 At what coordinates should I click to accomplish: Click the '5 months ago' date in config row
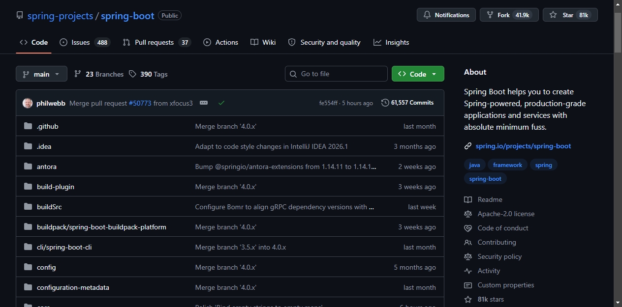coord(415,267)
